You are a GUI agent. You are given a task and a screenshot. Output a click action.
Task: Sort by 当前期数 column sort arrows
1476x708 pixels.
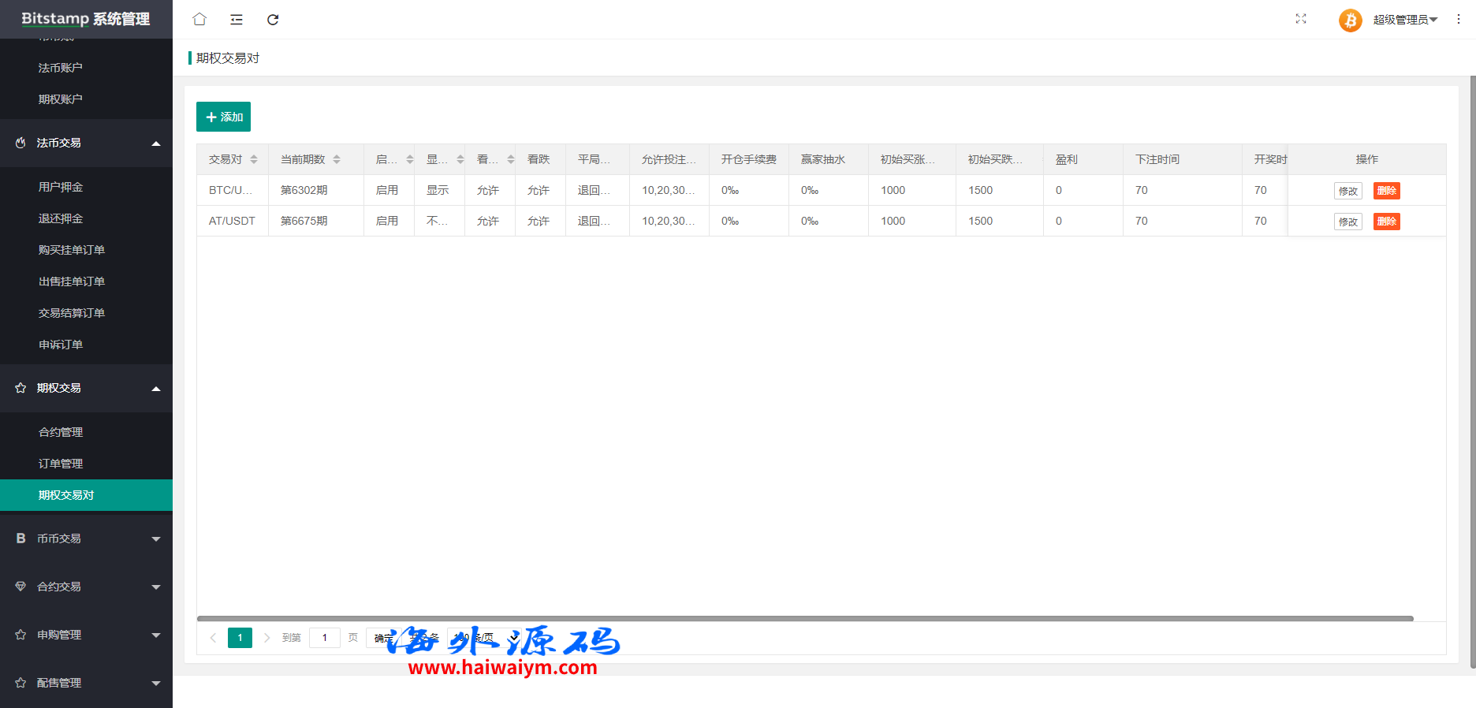coord(337,159)
